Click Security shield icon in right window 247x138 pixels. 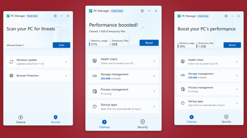tap(226, 117)
